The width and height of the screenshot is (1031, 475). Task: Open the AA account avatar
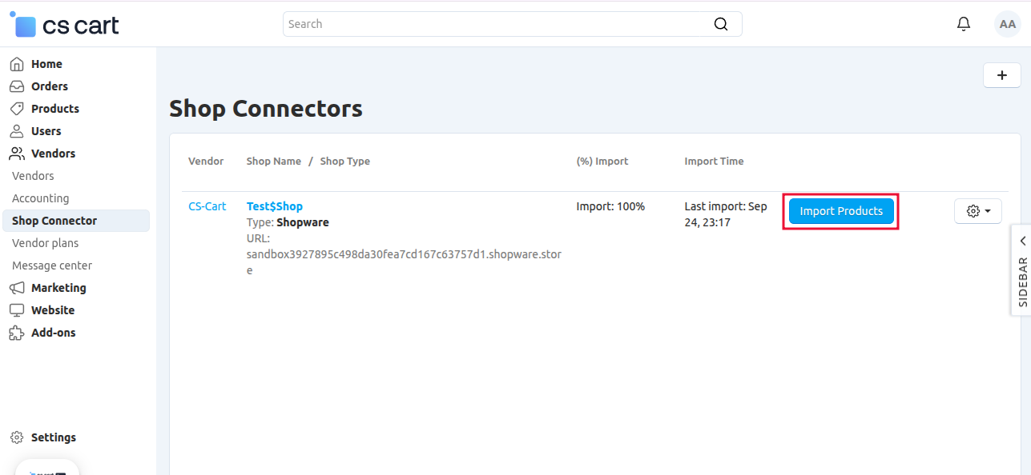tap(1007, 24)
